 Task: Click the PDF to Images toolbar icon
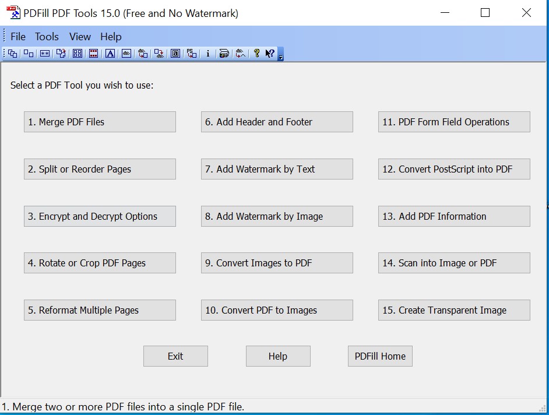tap(159, 54)
